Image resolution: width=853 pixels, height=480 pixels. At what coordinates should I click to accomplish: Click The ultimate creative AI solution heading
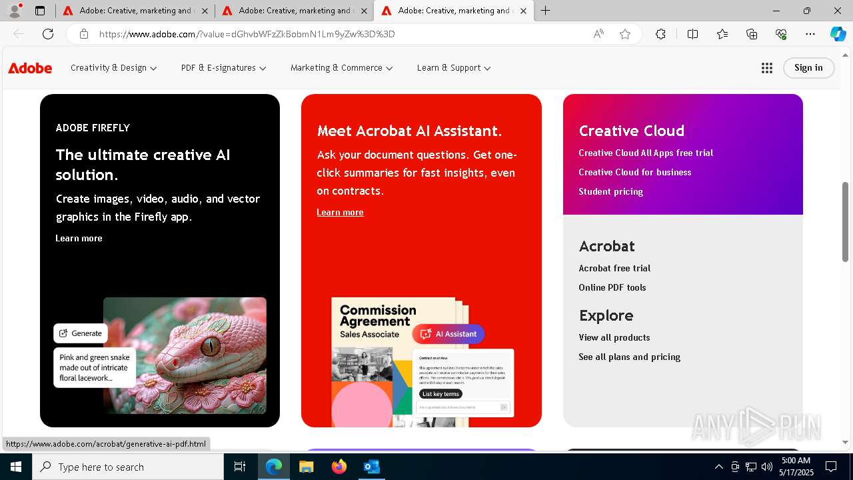[143, 165]
